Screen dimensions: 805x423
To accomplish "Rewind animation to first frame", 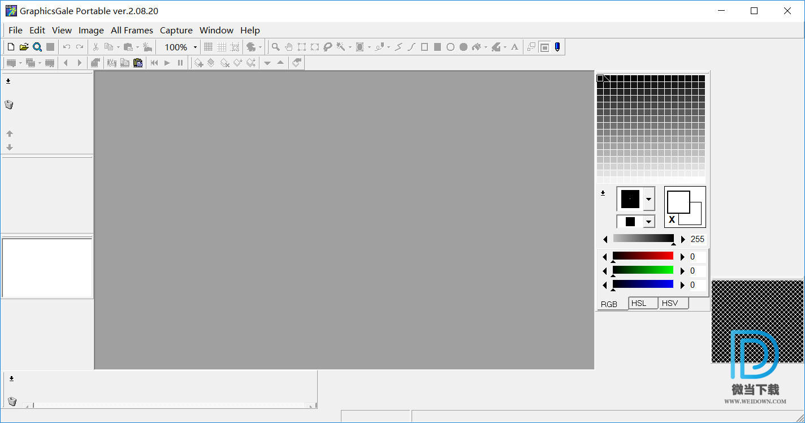I will tap(154, 63).
